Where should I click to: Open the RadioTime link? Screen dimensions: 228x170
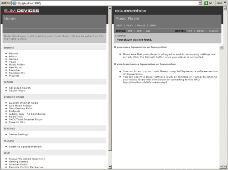coord(16,117)
